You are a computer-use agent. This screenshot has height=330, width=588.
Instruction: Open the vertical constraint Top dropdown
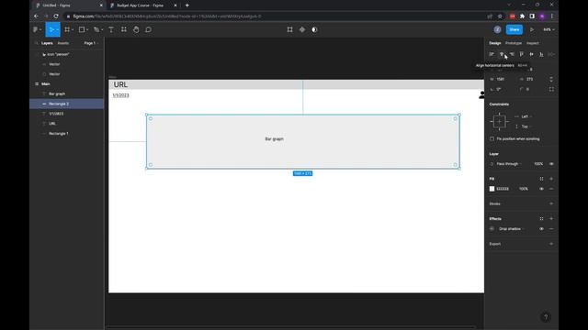tap(526, 126)
